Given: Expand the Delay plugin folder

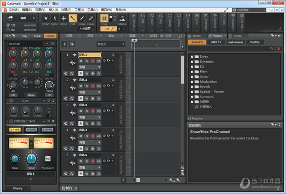Looking at the screenshot, I should pos(192,57).
